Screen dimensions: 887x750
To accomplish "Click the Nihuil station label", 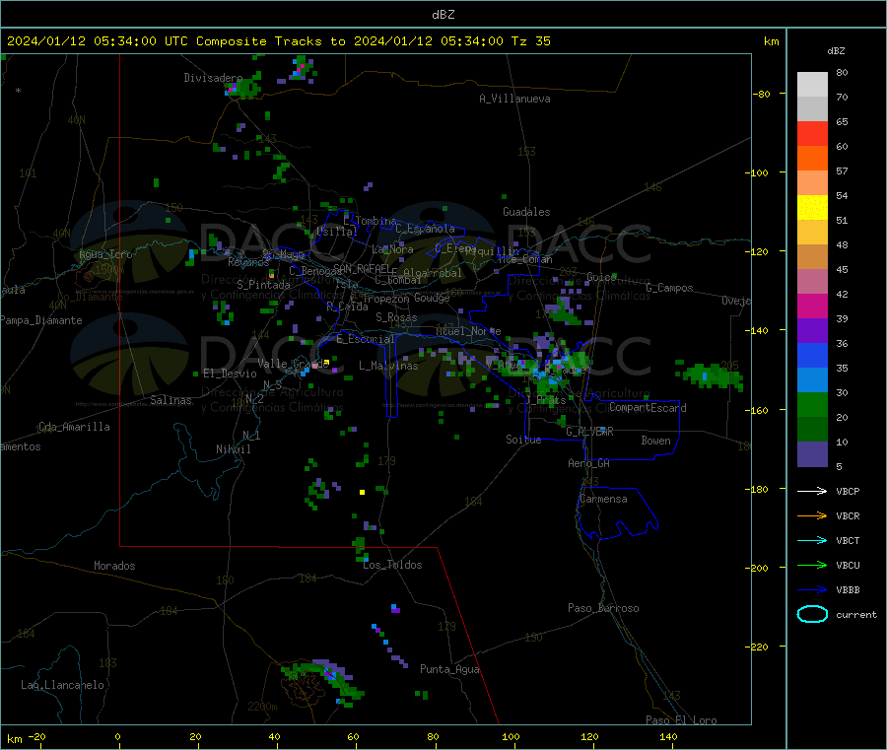I will click(234, 449).
